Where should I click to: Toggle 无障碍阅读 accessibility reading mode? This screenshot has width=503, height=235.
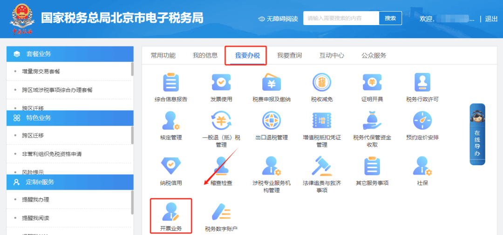(278, 19)
